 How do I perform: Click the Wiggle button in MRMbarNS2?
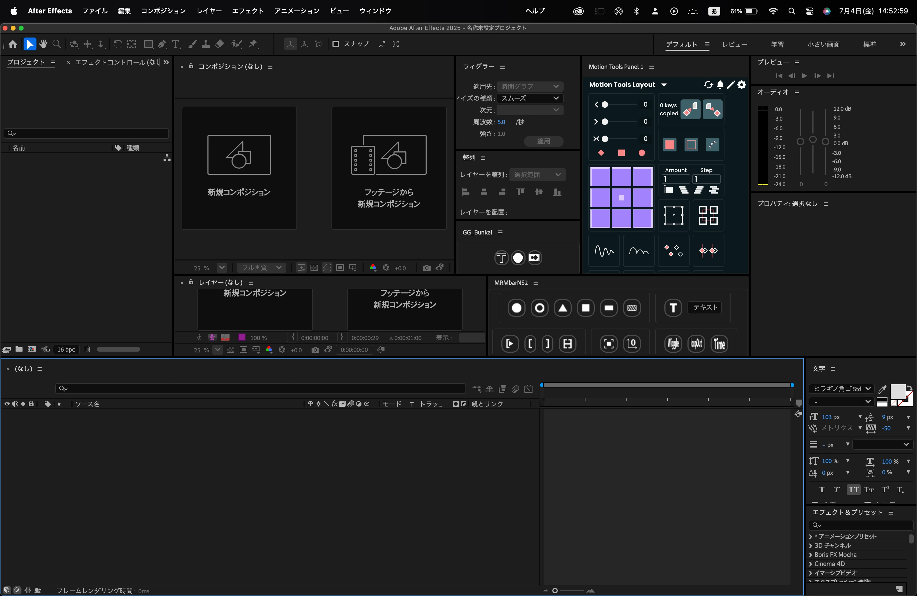[x=673, y=344]
